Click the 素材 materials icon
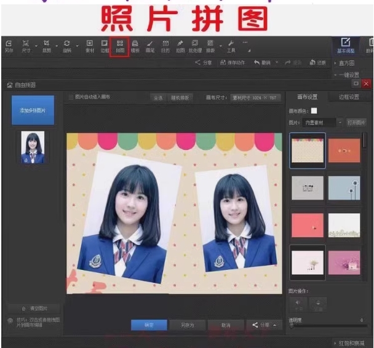 tap(89, 46)
